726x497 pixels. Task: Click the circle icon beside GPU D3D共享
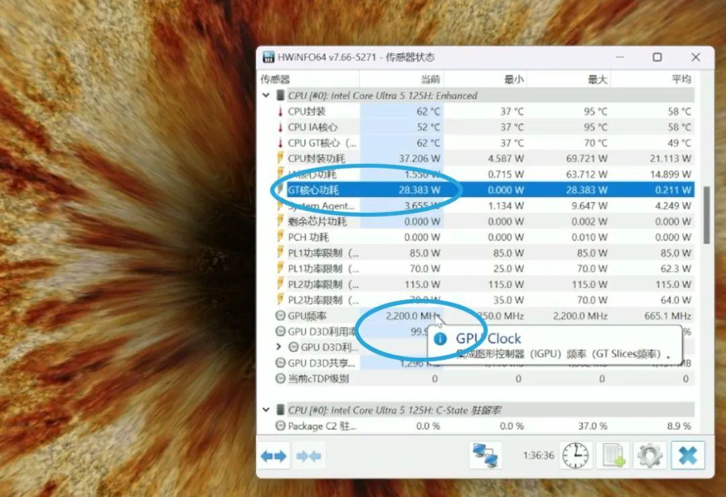(x=280, y=363)
